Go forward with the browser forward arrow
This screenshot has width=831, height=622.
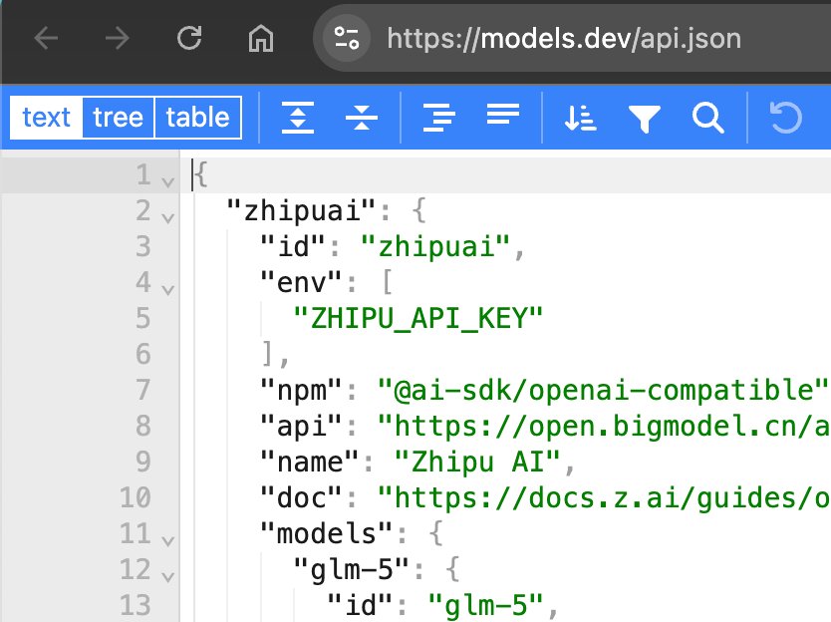coord(118,38)
